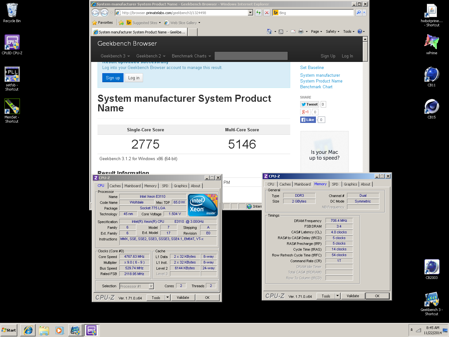Viewport: 449px width, 337px height.
Task: Launch wPrime desktop icon
Action: pyautogui.click(x=432, y=45)
